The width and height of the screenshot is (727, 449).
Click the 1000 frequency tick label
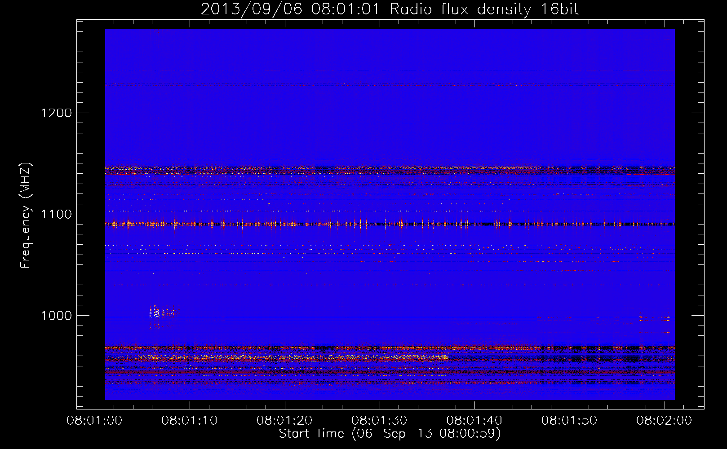click(x=57, y=316)
